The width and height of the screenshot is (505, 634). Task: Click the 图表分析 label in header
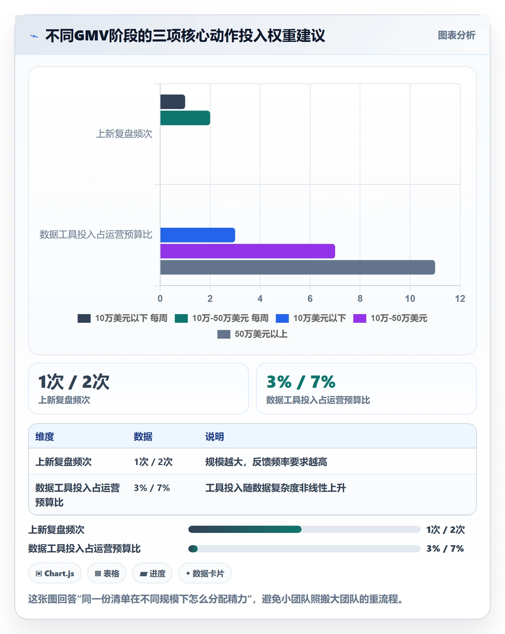tap(456, 35)
